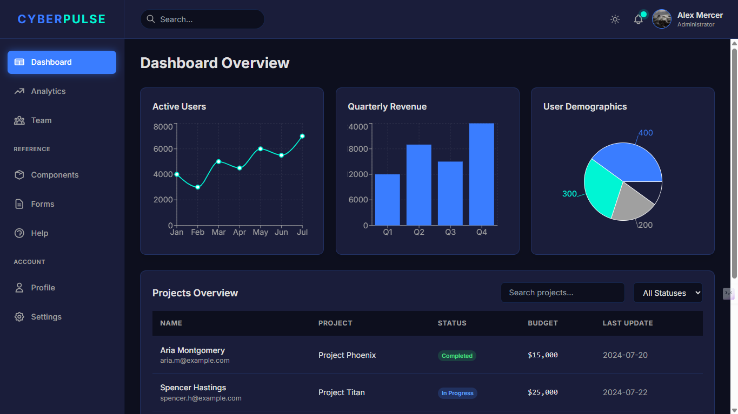Screen dimensions: 738x414
Task: Click the Forms document icon
Action: (19, 204)
